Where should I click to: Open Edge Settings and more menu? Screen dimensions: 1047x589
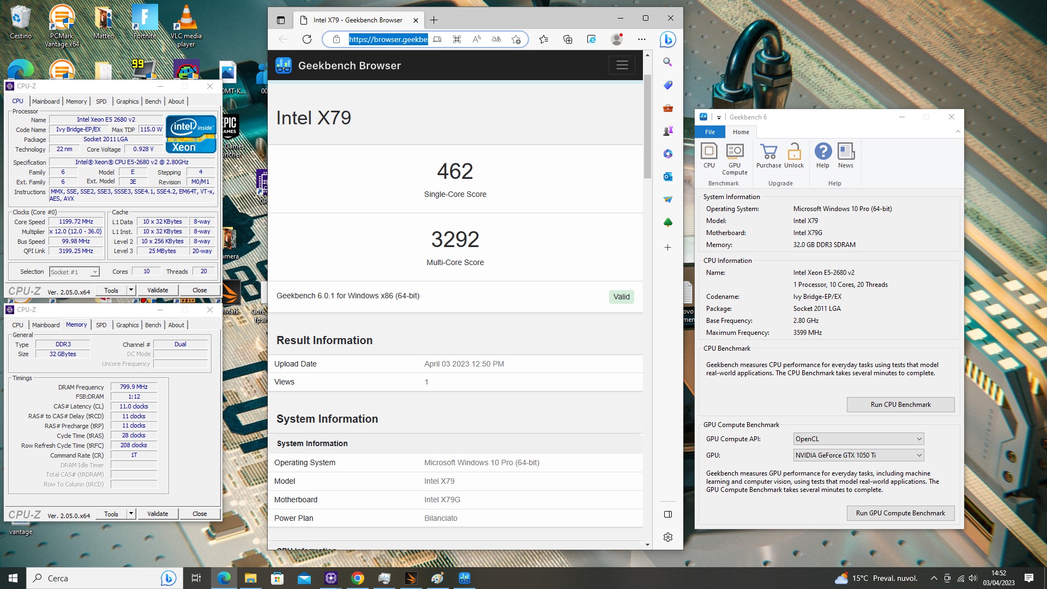coord(642,39)
